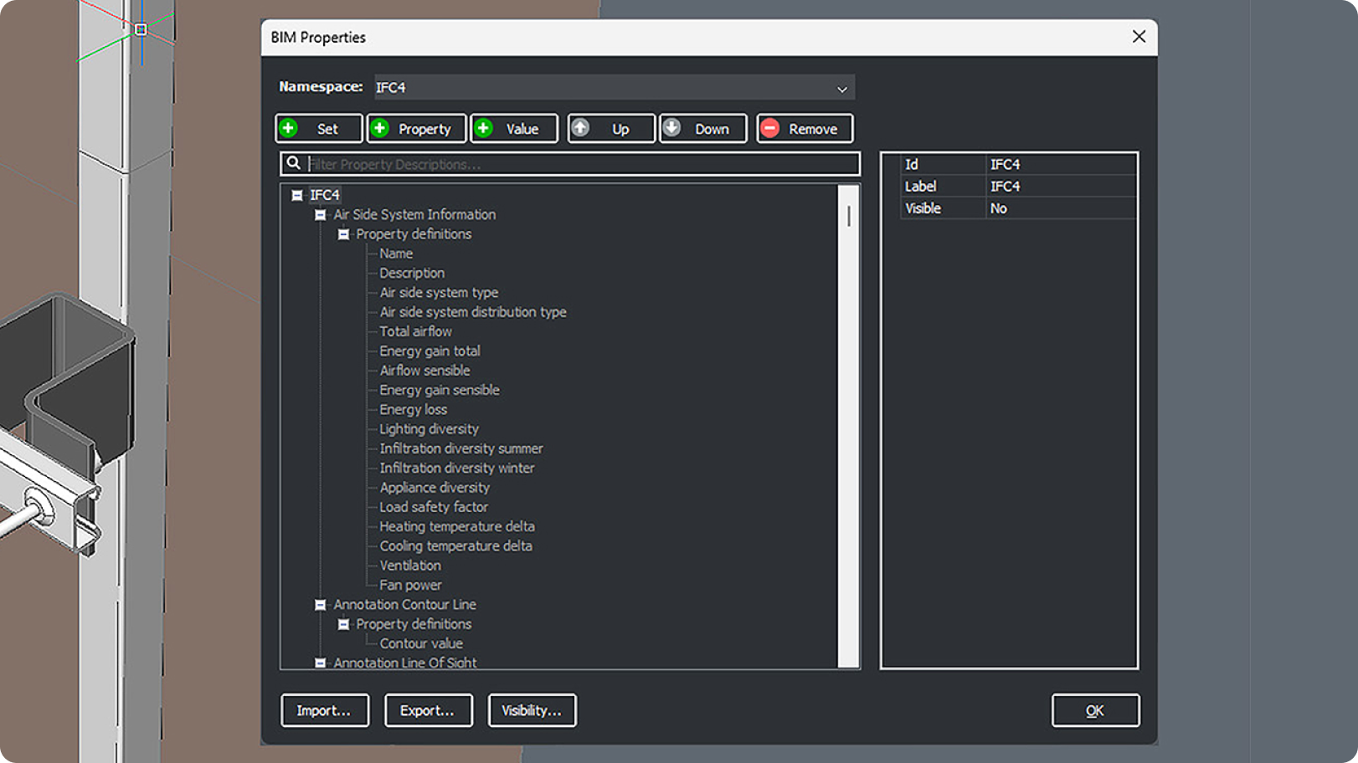Select the Total airflow property

click(415, 331)
